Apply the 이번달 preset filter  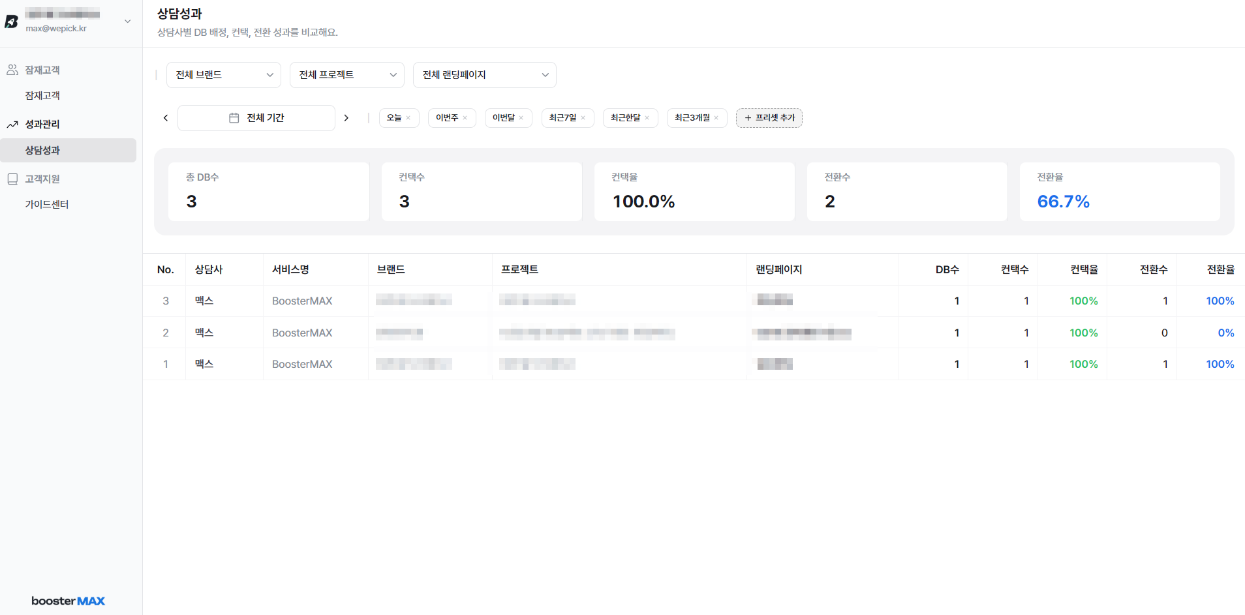pyautogui.click(x=504, y=118)
